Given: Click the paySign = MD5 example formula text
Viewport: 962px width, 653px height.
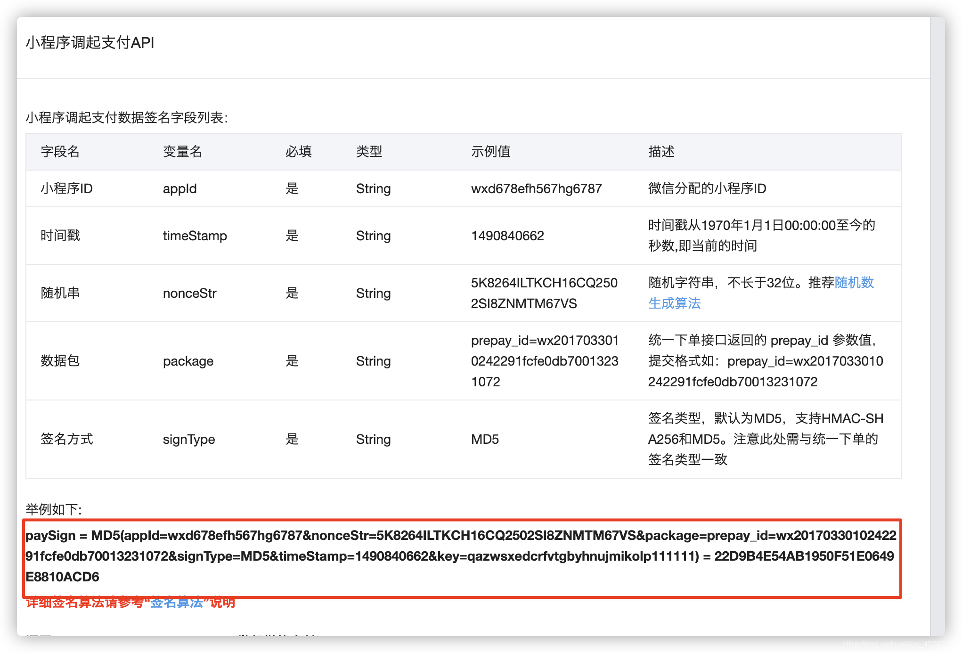Looking at the screenshot, I should (x=461, y=556).
